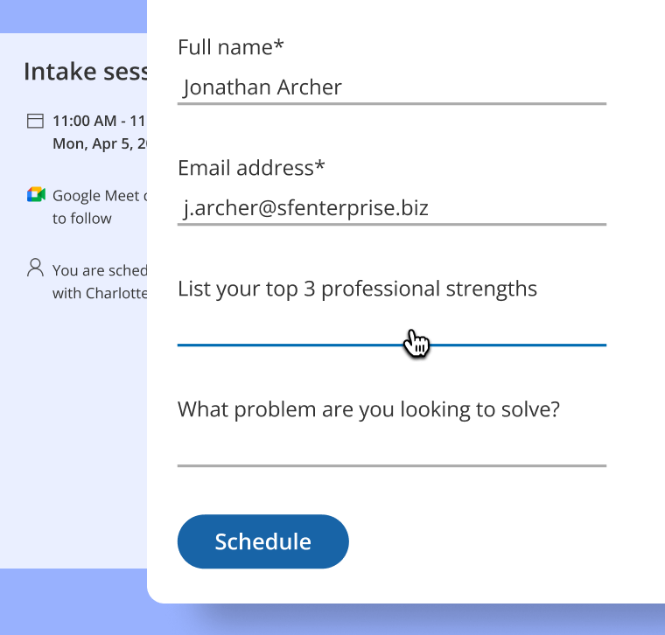Click the Google Meet icon
The image size is (665, 635).
point(35,194)
